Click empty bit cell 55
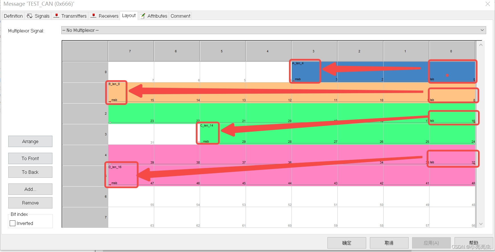Screen dimensions: 495x252 (131, 197)
